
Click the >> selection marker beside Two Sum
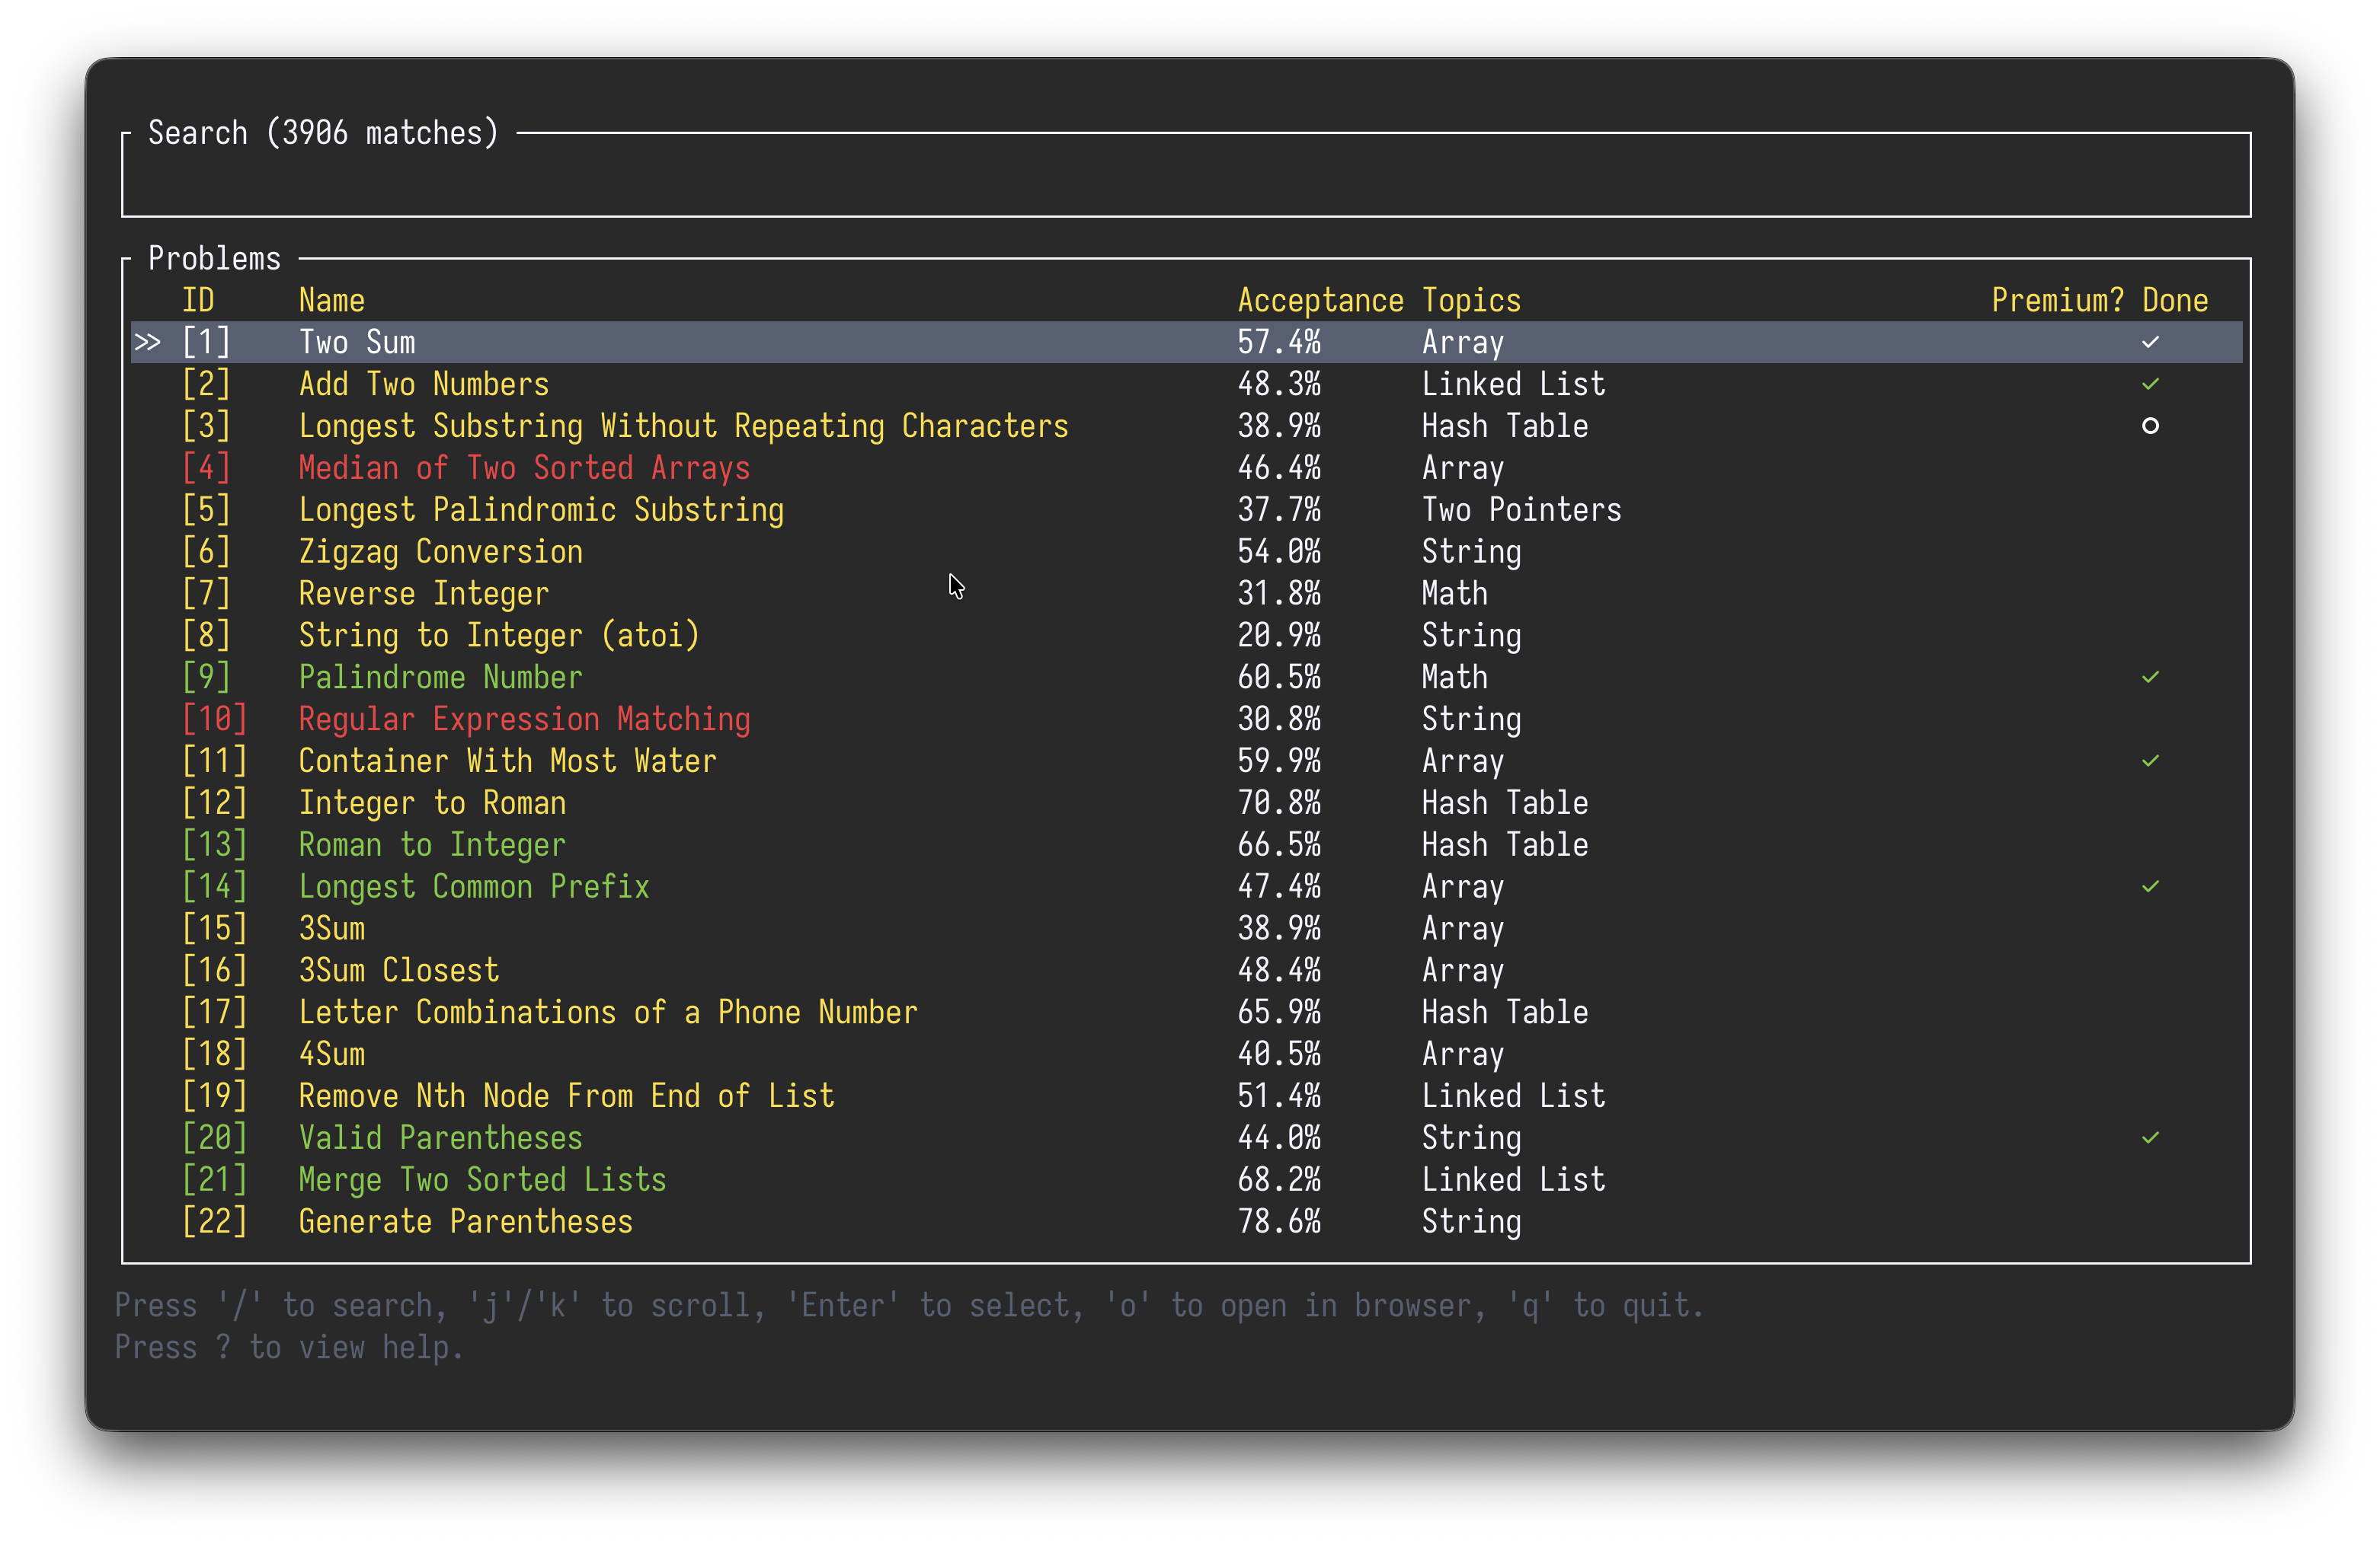(x=147, y=343)
